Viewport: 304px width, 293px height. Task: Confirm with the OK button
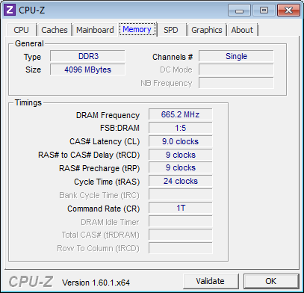(x=271, y=281)
